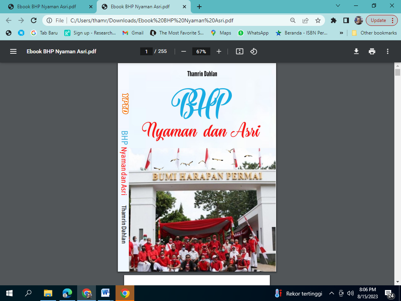Switch to the first Ebook BHP tab
This screenshot has height=301, width=401.
pyautogui.click(x=46, y=7)
